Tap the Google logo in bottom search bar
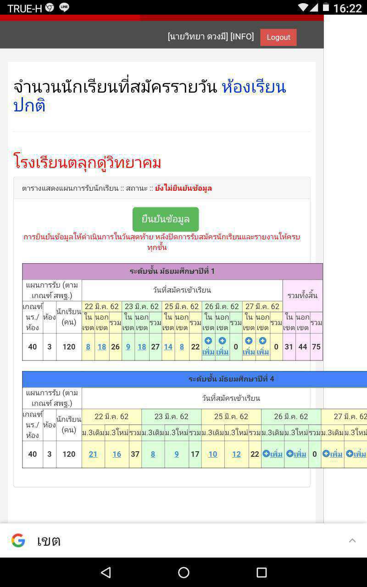367x587 pixels. [x=18, y=541]
